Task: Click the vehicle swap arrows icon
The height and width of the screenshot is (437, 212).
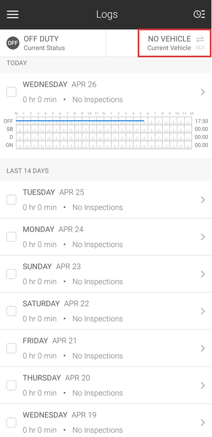Action: point(200,39)
